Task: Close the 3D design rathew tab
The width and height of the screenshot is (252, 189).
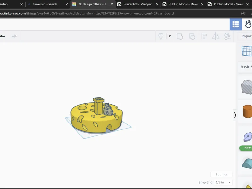Action: point(112,4)
